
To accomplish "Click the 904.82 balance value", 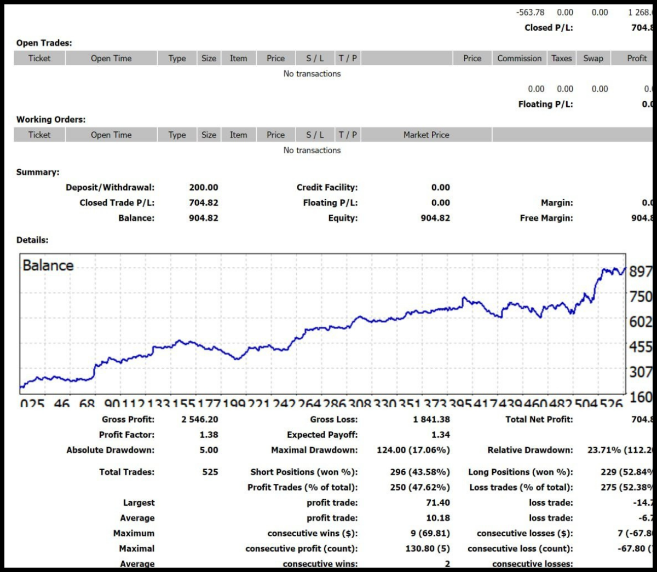I will point(204,218).
